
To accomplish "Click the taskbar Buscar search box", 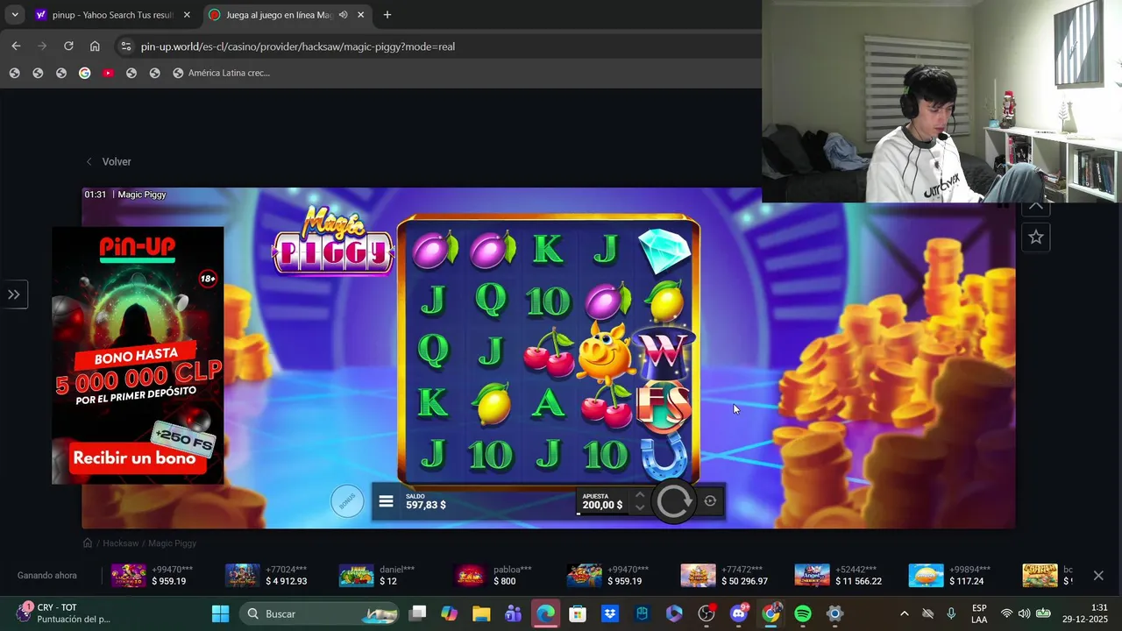I will tap(320, 613).
